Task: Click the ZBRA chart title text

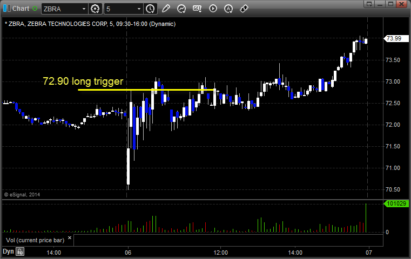Action: click(90, 24)
